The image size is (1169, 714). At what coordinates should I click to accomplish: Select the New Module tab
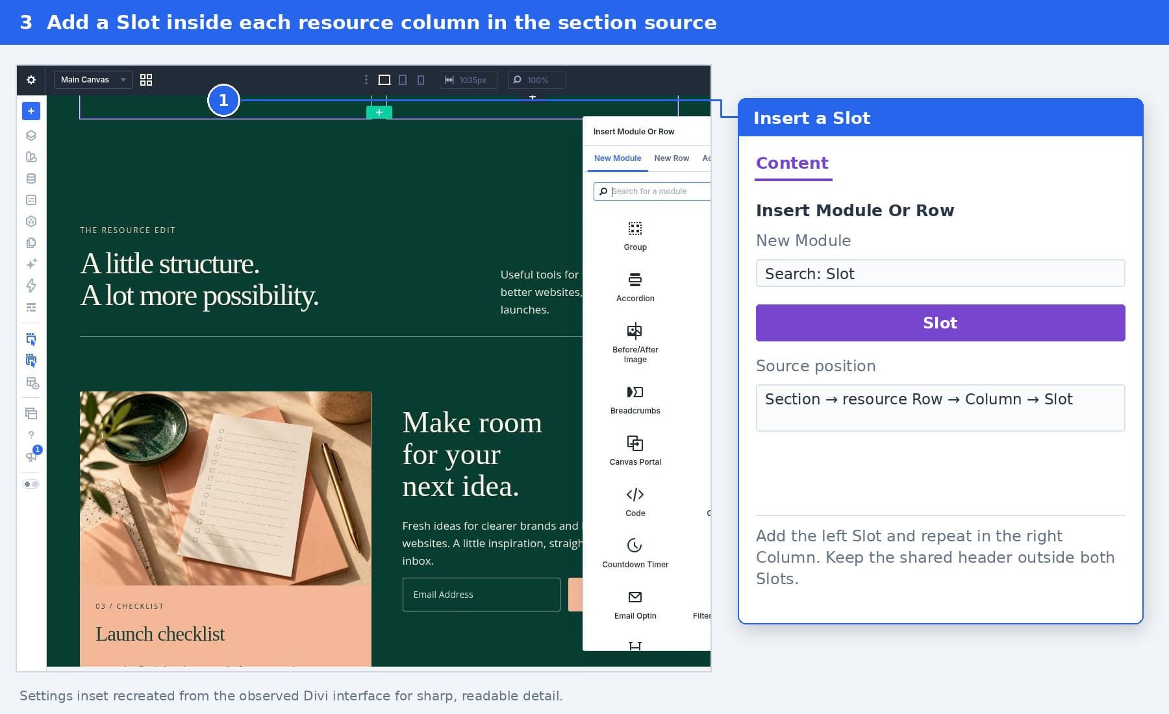coord(618,158)
